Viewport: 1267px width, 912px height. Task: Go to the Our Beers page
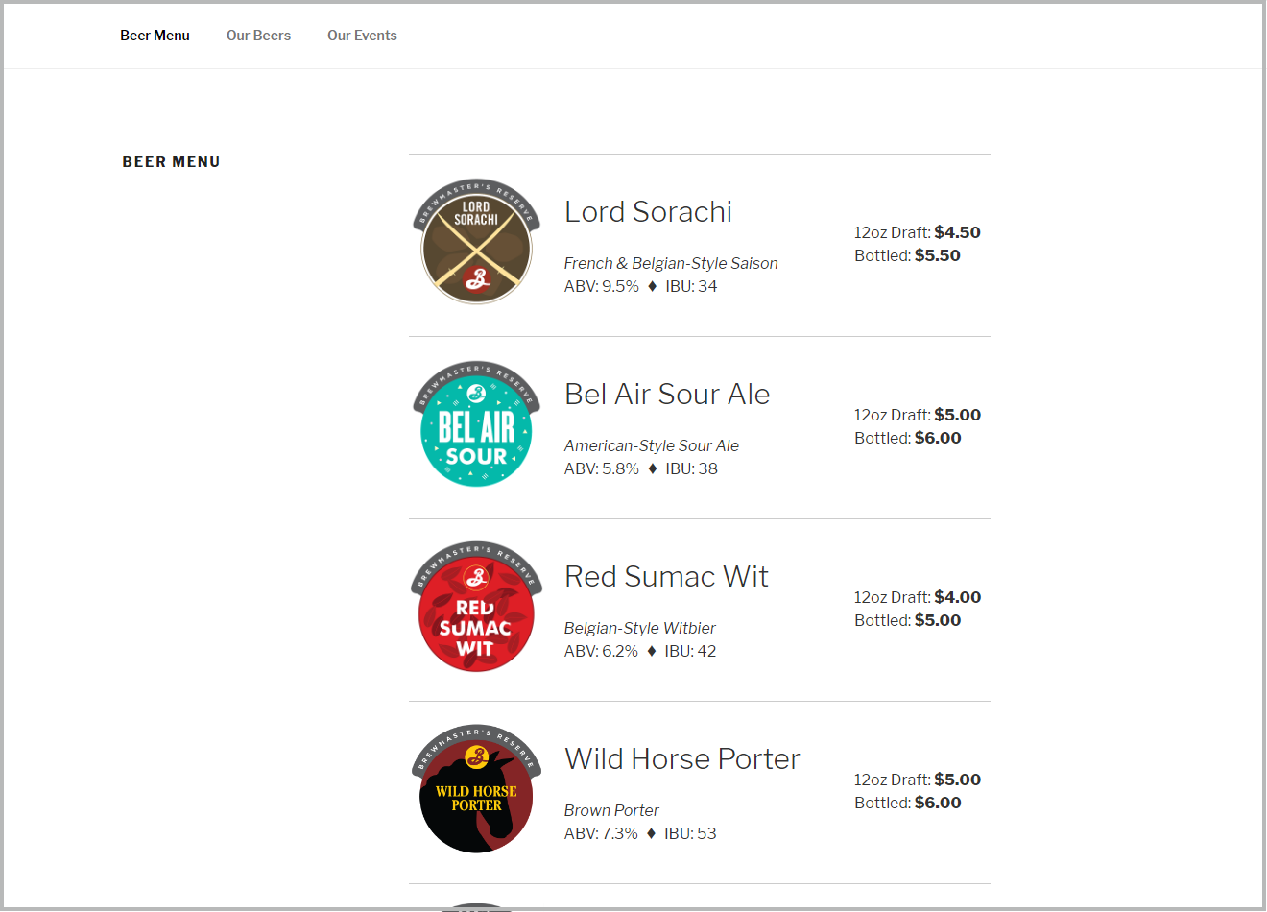coord(258,36)
